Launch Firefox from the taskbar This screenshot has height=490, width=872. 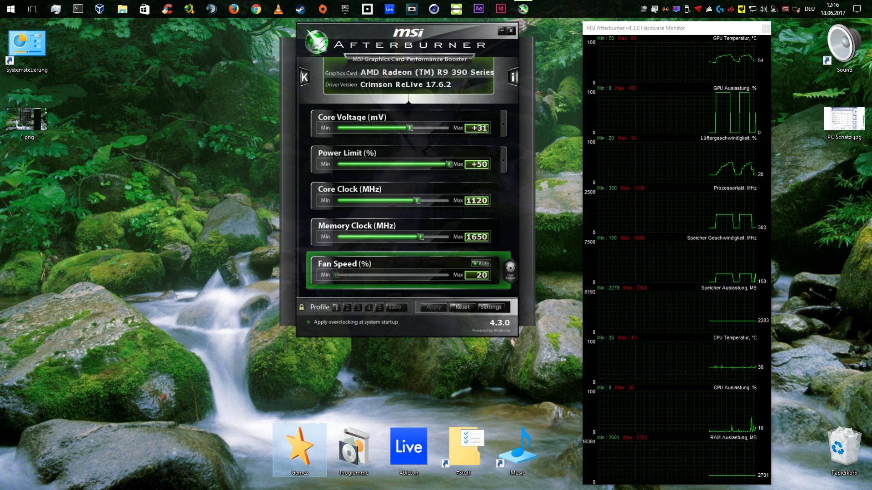click(x=234, y=9)
